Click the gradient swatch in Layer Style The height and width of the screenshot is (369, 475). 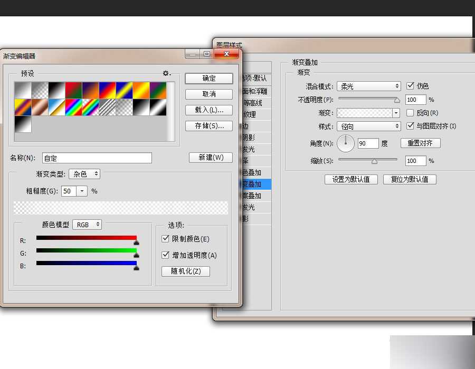click(x=364, y=113)
